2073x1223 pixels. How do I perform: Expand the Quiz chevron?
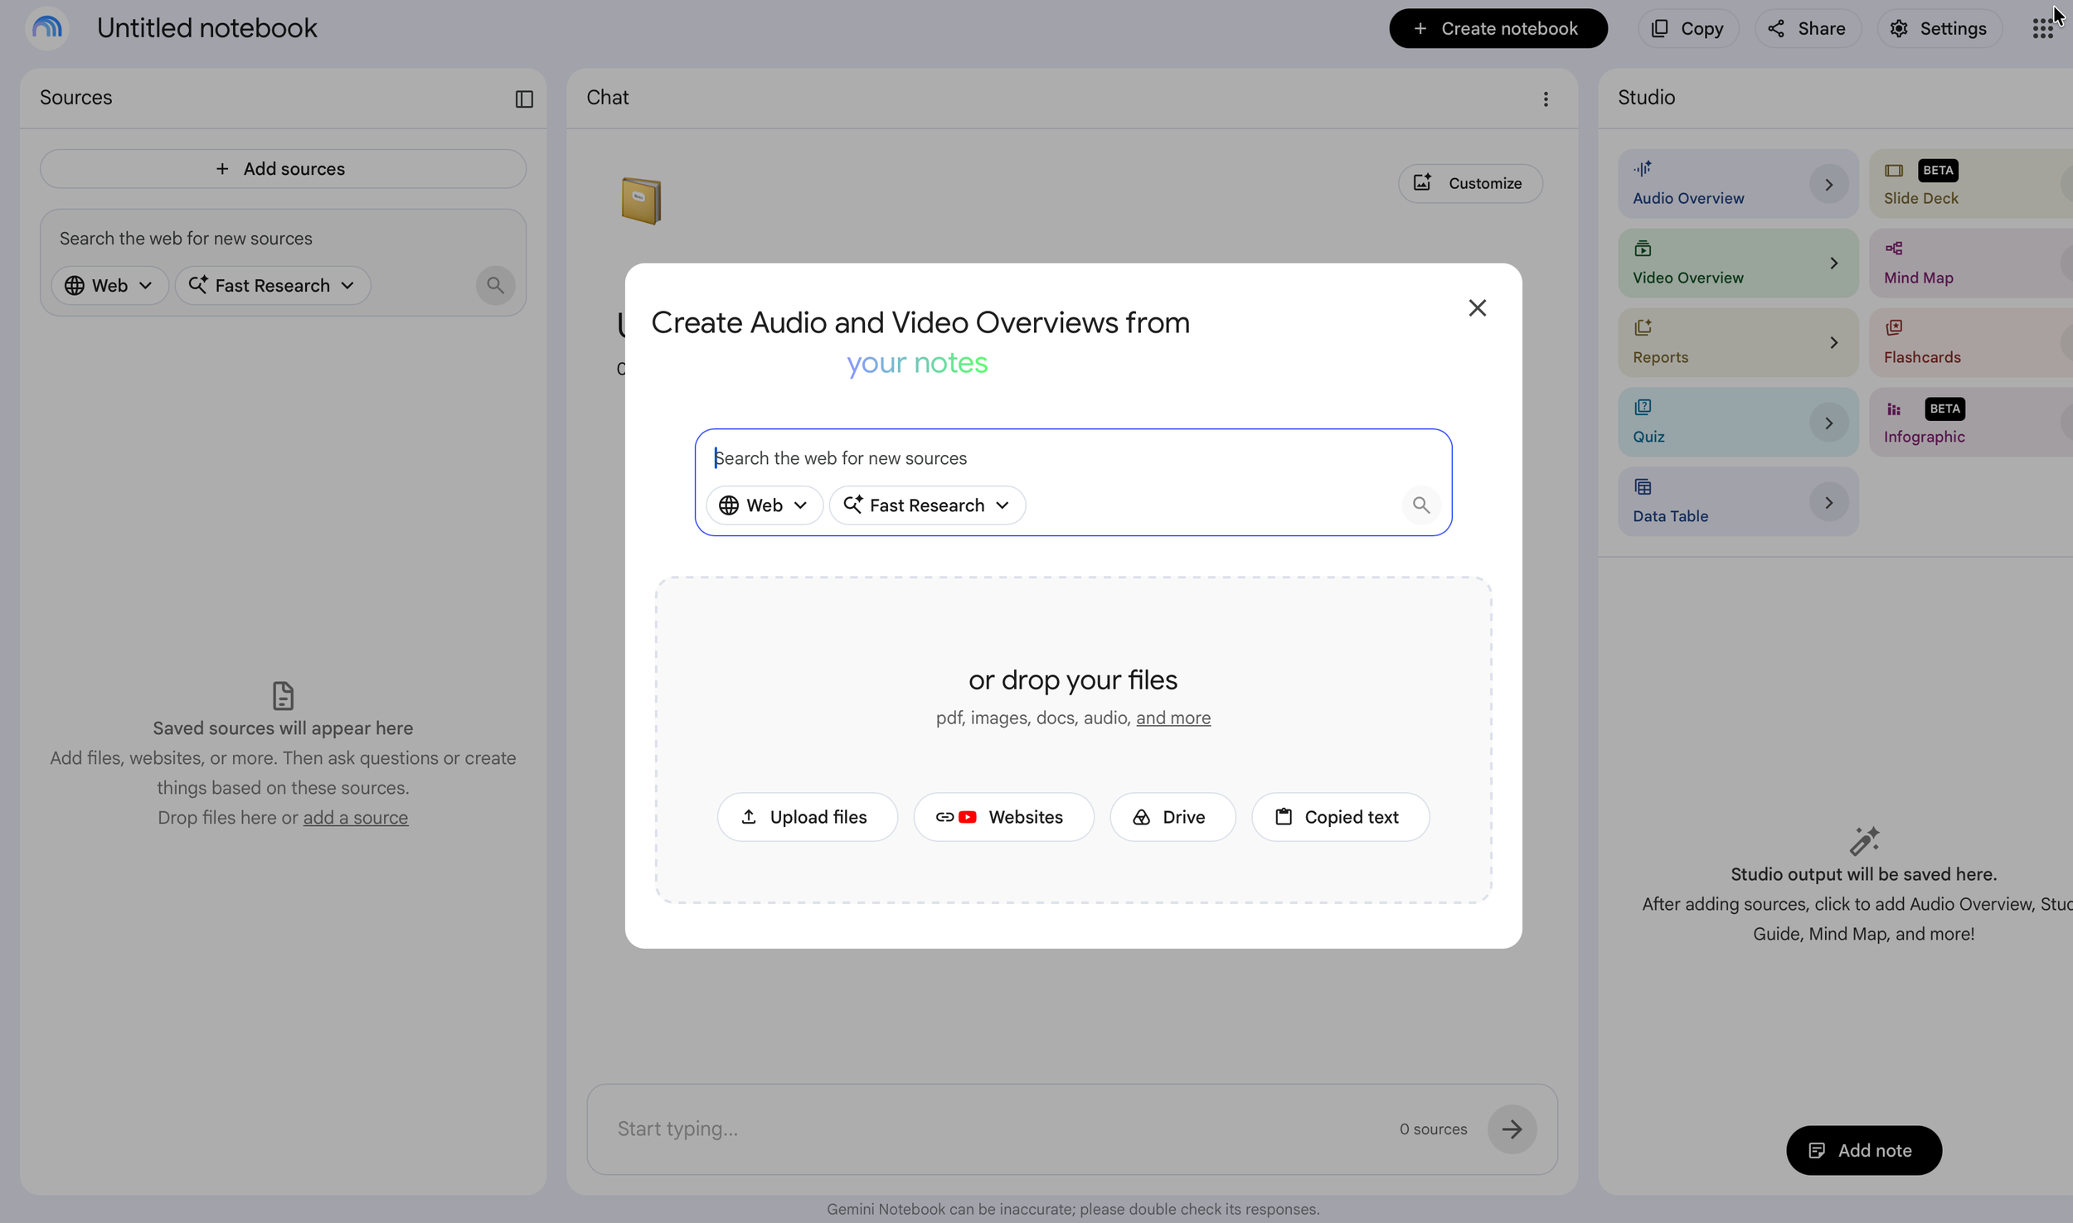[x=1828, y=423]
